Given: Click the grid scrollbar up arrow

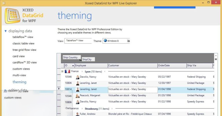Looking at the screenshot, I should click(x=216, y=56).
